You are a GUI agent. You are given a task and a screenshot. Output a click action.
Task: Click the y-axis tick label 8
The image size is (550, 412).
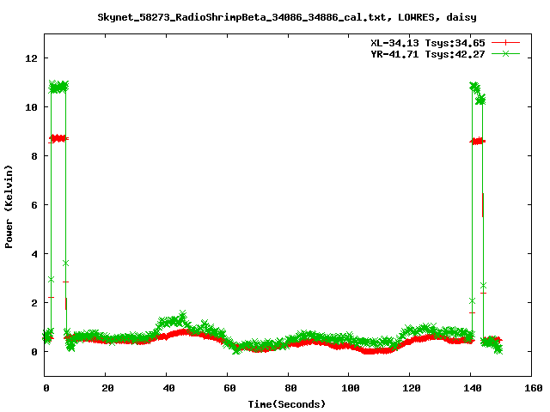point(34,156)
